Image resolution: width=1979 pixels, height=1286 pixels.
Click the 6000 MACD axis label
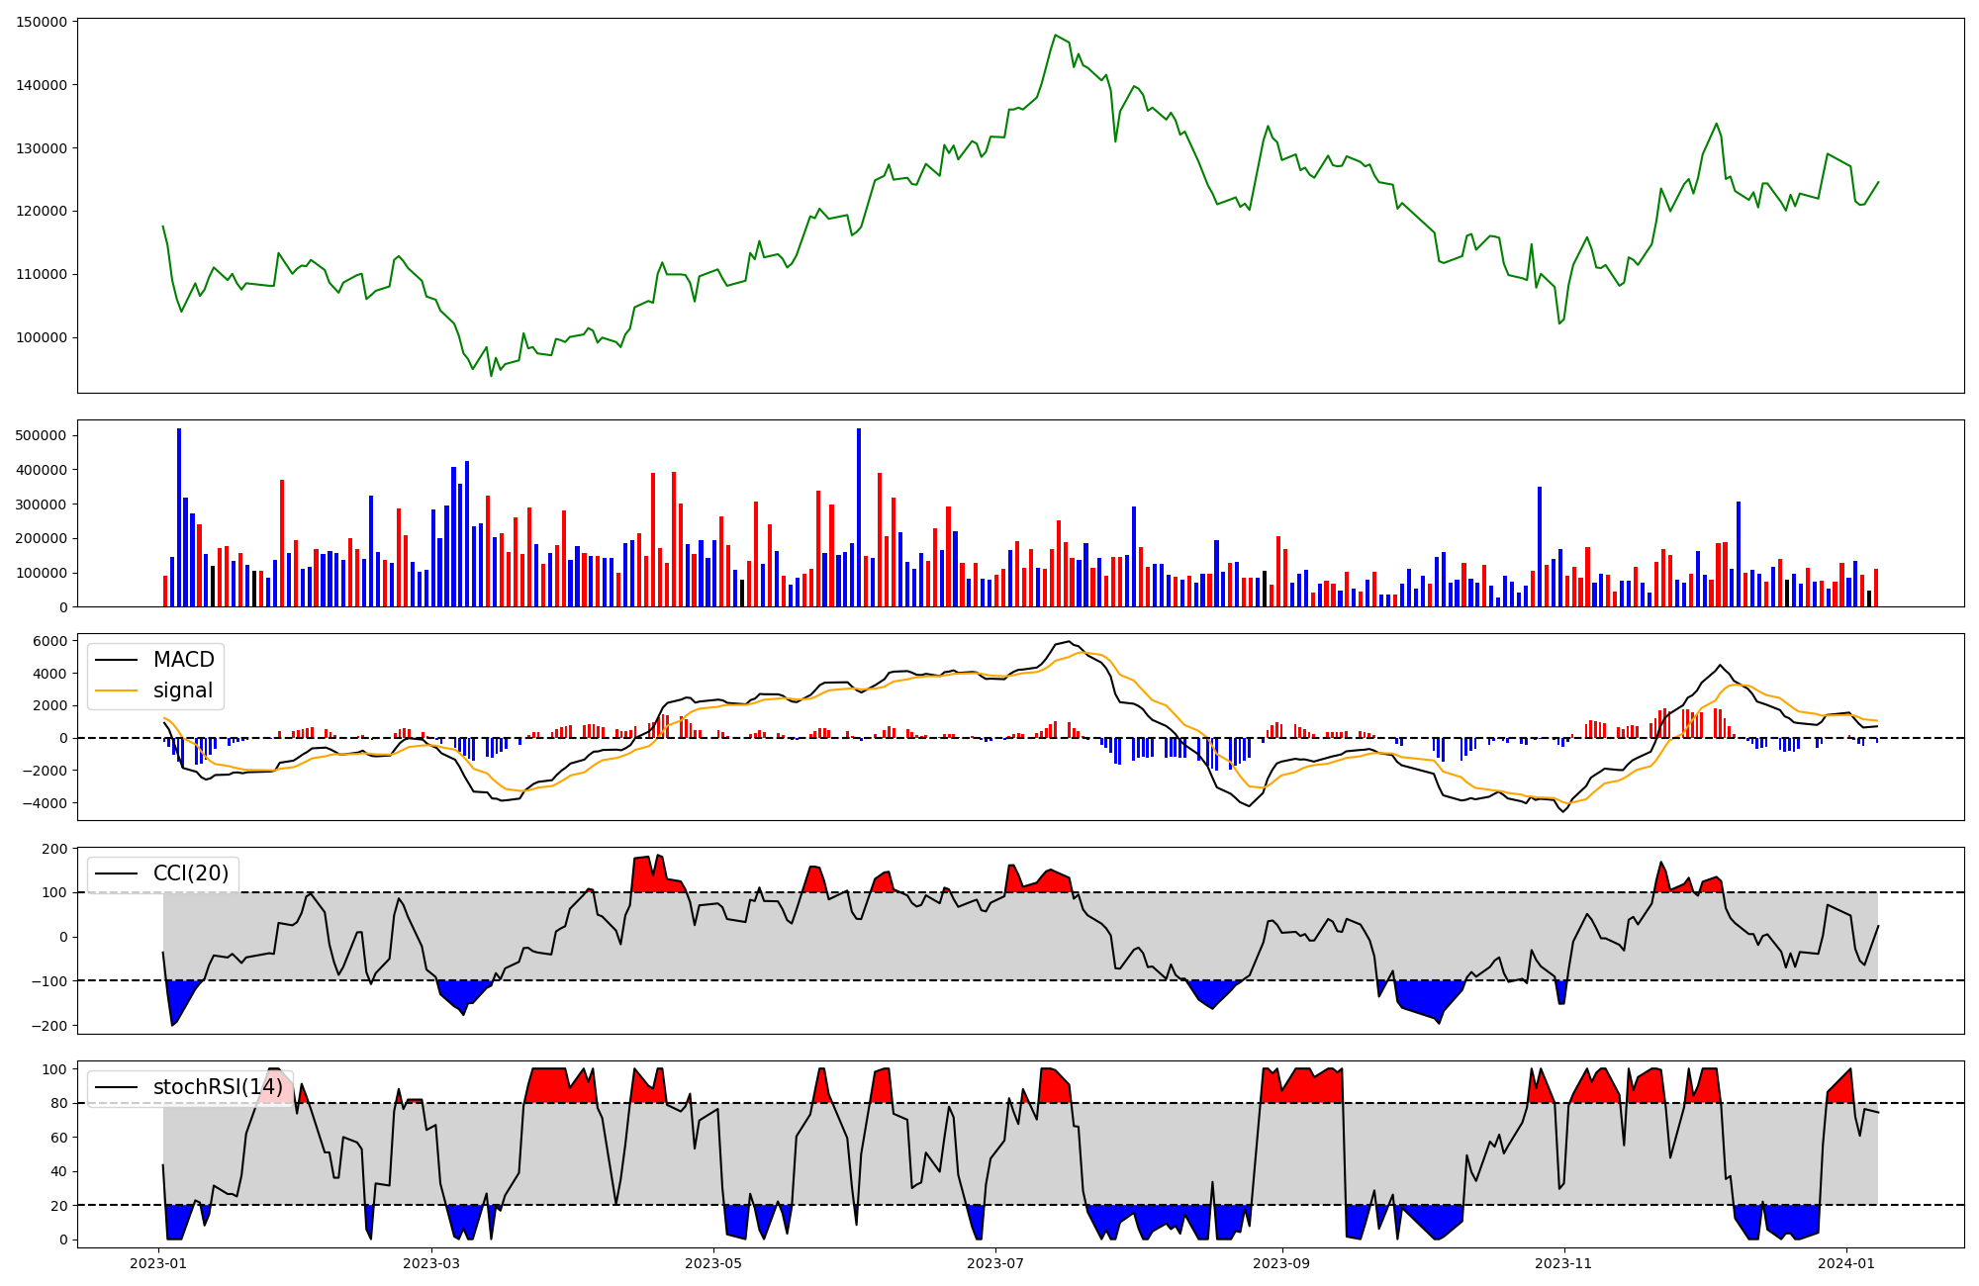pos(51,641)
